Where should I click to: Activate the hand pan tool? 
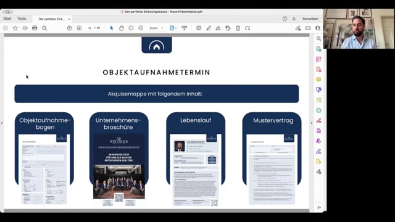point(122,28)
